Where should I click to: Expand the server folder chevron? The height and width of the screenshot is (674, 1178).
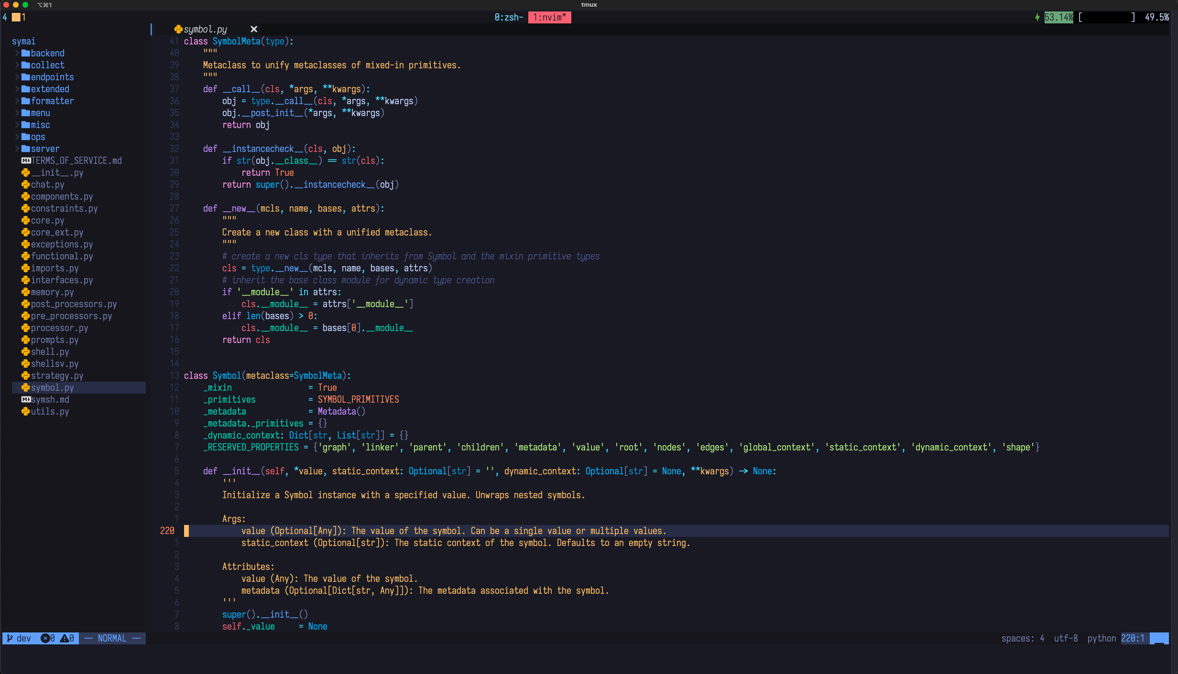point(17,149)
